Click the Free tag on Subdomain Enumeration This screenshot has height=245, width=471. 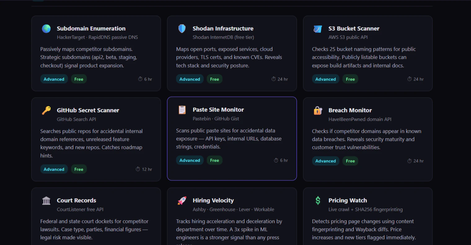tap(79, 79)
